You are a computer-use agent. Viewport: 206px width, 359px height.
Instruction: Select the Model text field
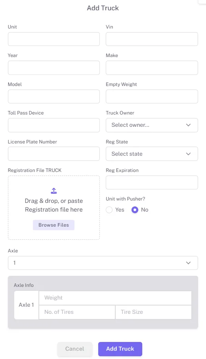[54, 96]
